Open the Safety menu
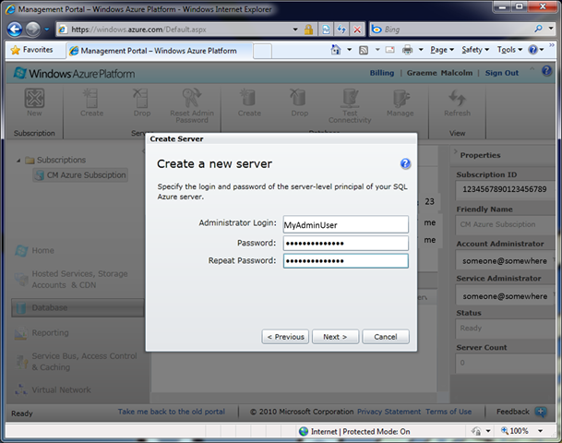 [475, 50]
